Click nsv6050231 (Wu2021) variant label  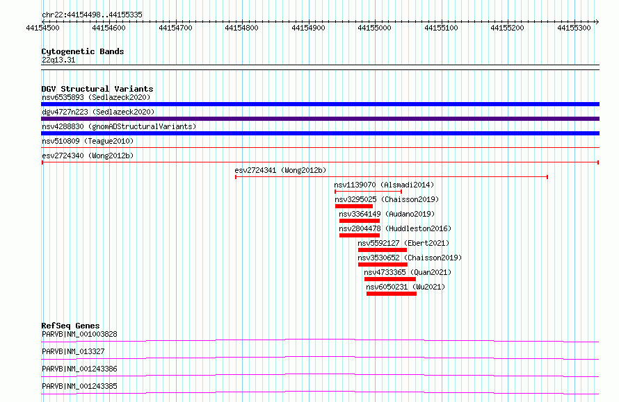(405, 287)
